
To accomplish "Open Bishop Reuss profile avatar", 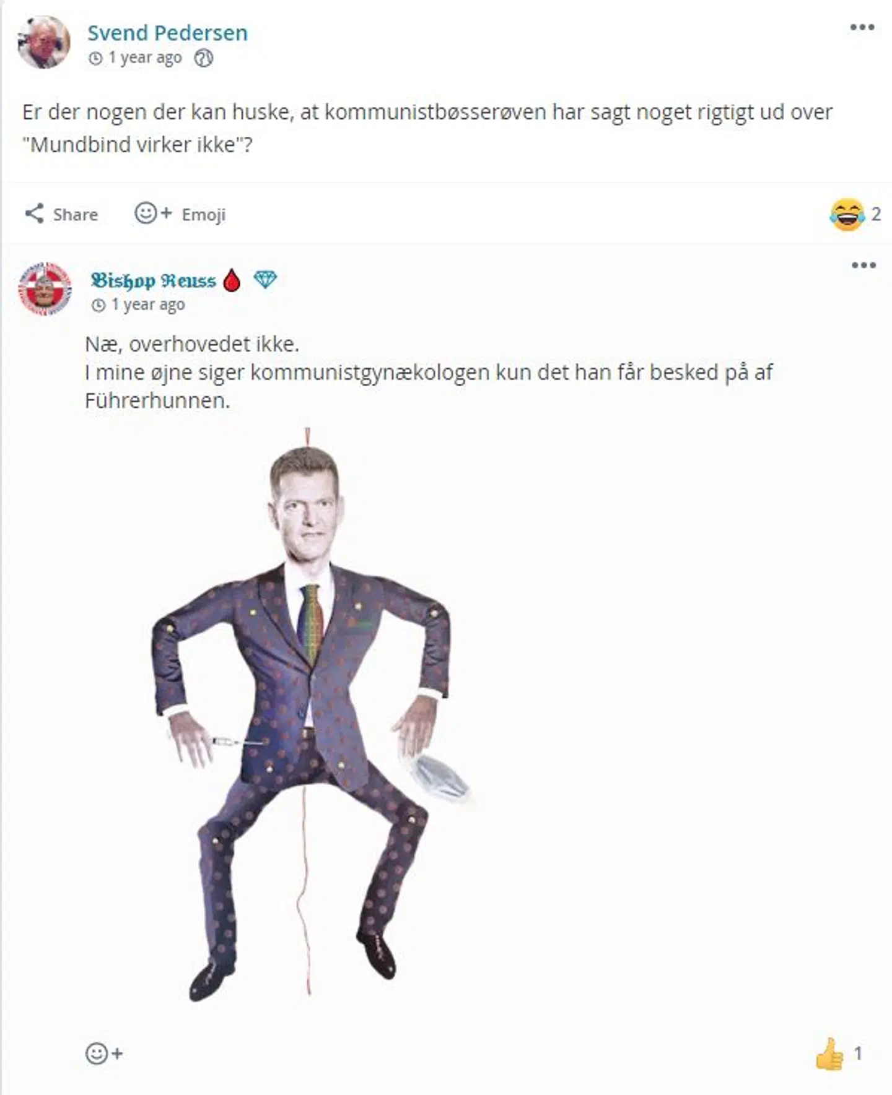I will [45, 288].
